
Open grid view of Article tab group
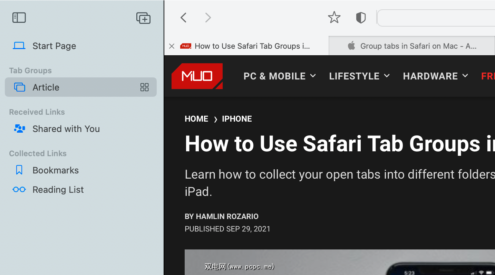coord(144,87)
